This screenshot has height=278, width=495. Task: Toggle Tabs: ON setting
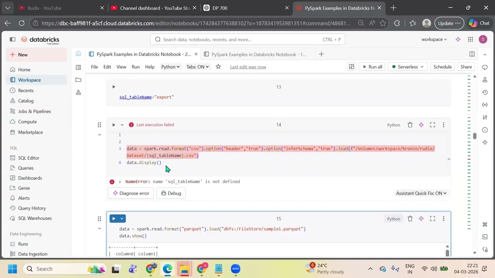(198, 67)
